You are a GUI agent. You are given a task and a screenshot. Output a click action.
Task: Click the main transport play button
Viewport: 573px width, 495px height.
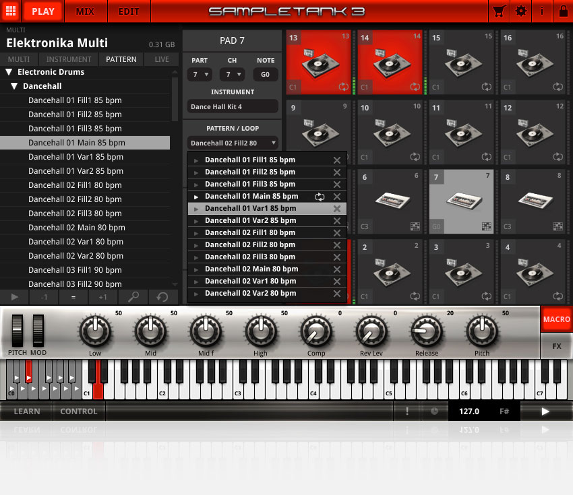click(x=545, y=411)
